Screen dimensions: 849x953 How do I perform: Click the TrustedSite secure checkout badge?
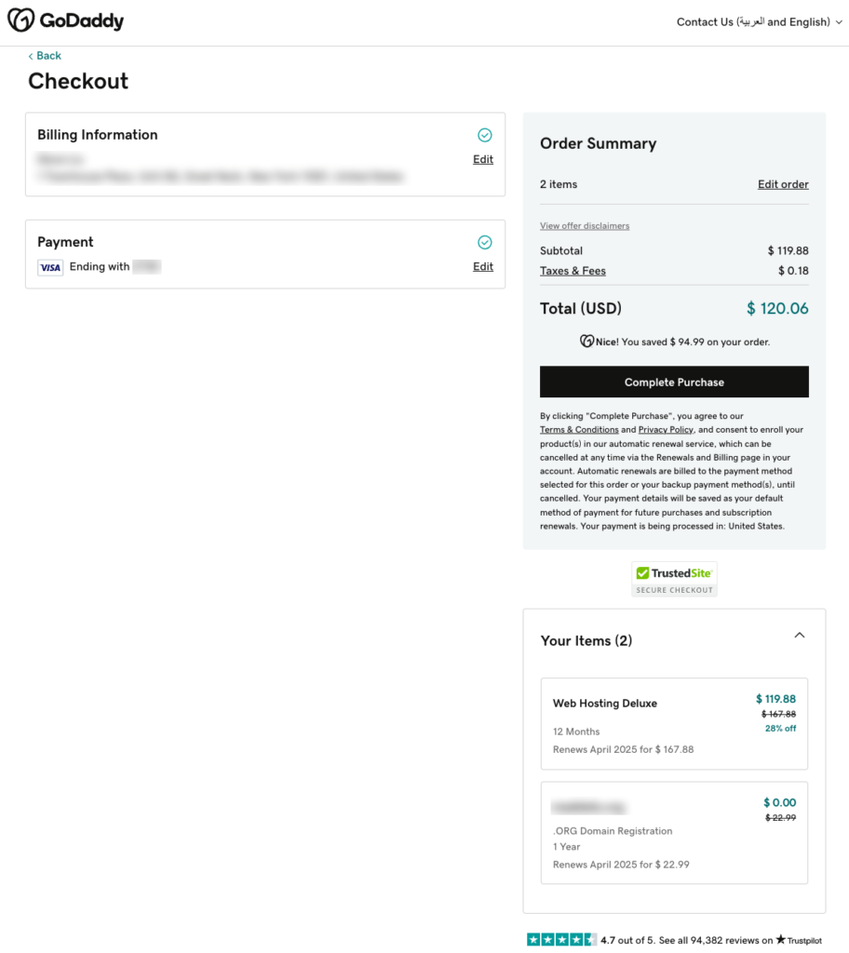click(674, 579)
